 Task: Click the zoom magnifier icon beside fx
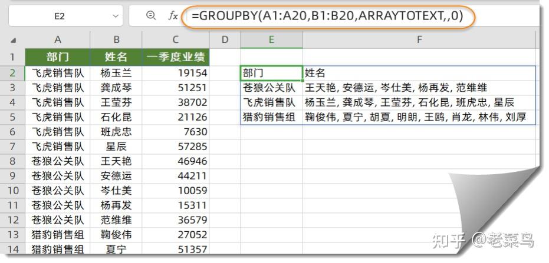coord(151,15)
